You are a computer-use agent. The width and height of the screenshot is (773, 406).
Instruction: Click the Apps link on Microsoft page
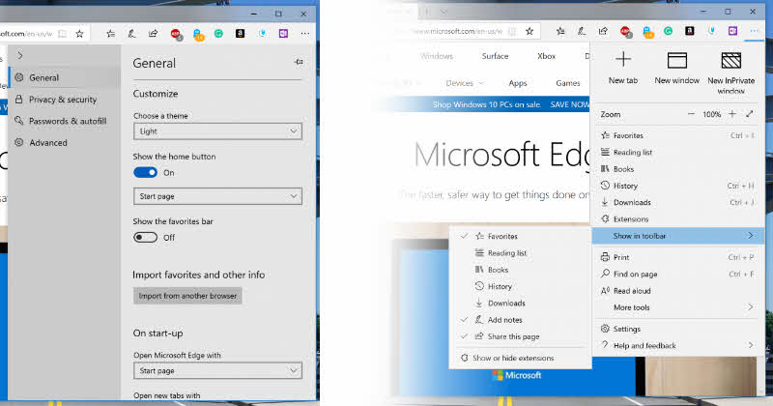click(x=518, y=83)
